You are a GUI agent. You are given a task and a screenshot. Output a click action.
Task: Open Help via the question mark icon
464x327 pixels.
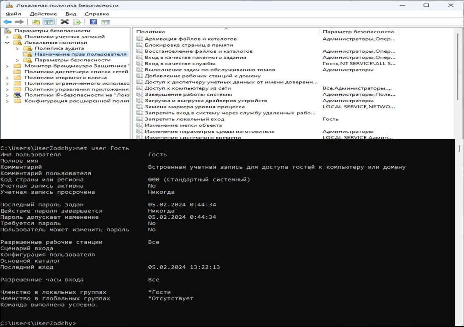[x=93, y=22]
